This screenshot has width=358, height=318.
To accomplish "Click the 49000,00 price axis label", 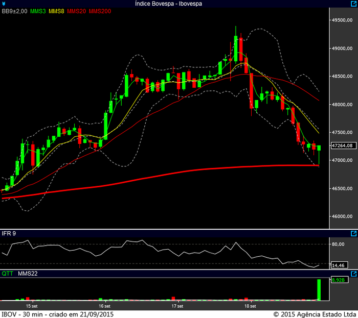I will click(x=343, y=48).
